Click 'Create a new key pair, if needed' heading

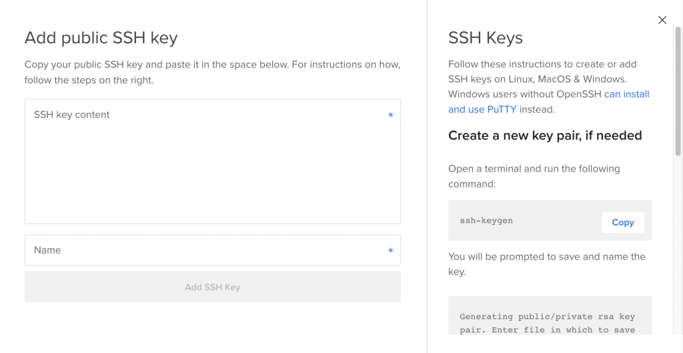tap(544, 135)
